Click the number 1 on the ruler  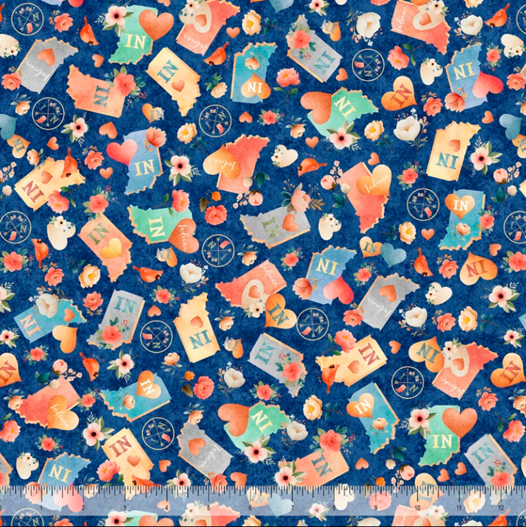40,508
